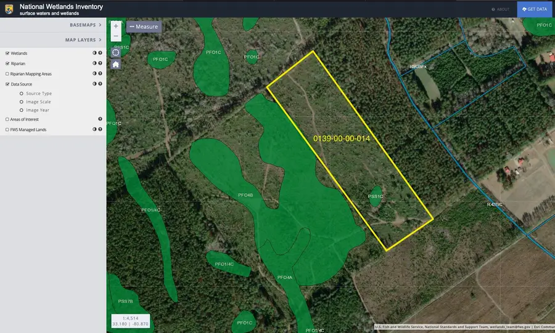Image resolution: width=555 pixels, height=333 pixels.
Task: Open Riparian Mapping Areas transparency icon
Action: tap(94, 73)
